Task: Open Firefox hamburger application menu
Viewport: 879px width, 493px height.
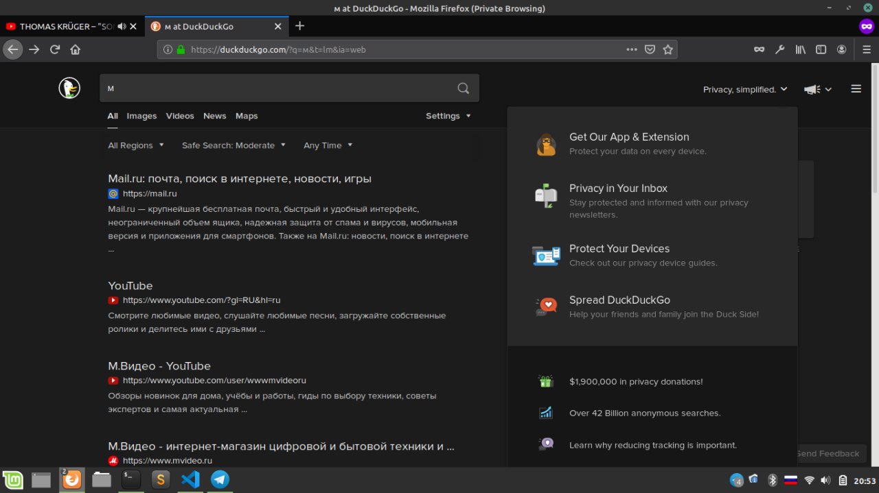Action: point(867,49)
